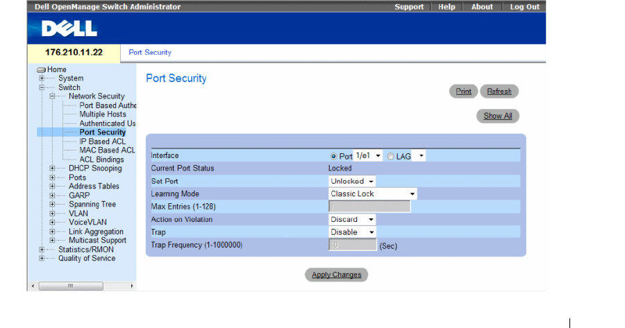Select Port Security tree item
This screenshot has width=625, height=328.
click(x=103, y=132)
